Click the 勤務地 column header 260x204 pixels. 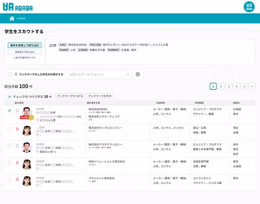tap(236, 103)
